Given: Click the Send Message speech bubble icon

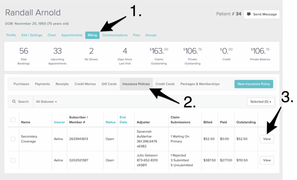Looking at the screenshot, I should [x=249, y=14].
